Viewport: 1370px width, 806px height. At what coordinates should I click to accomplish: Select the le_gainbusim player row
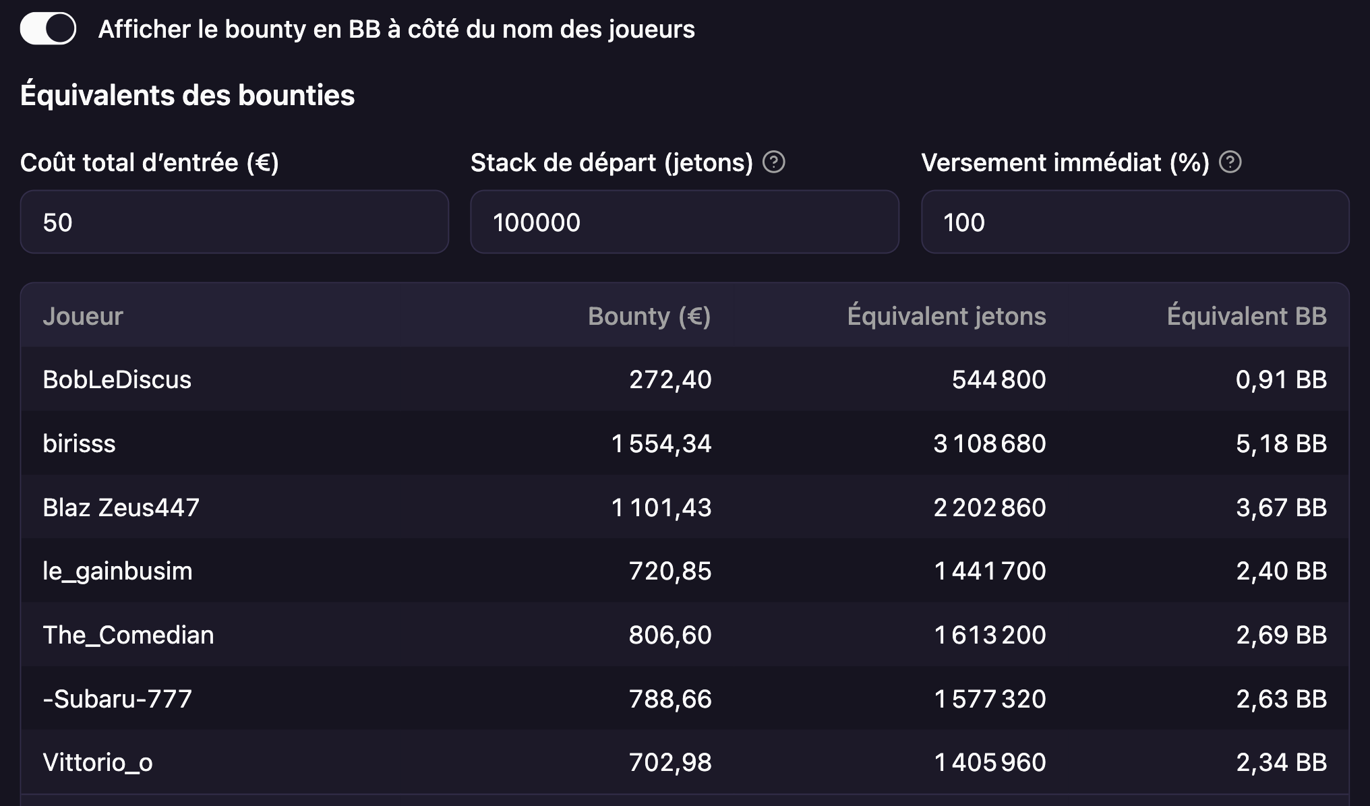[x=684, y=571]
